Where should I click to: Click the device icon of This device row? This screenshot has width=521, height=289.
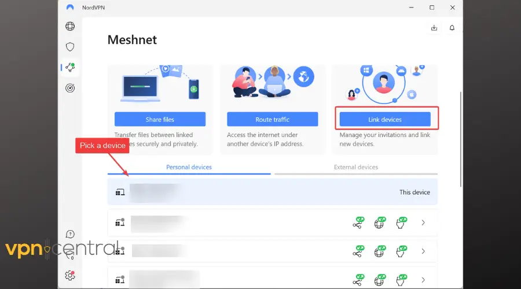point(120,192)
